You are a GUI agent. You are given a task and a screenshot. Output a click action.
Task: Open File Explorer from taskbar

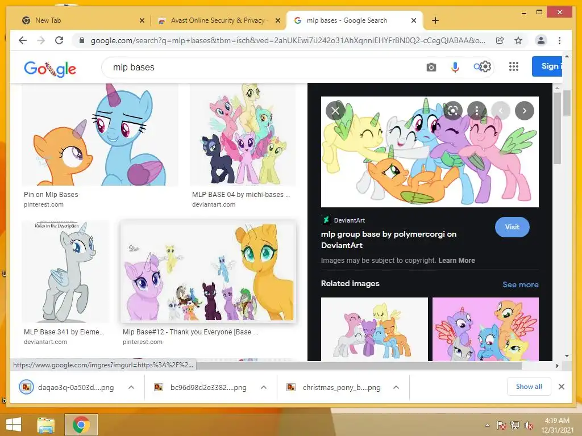point(46,425)
